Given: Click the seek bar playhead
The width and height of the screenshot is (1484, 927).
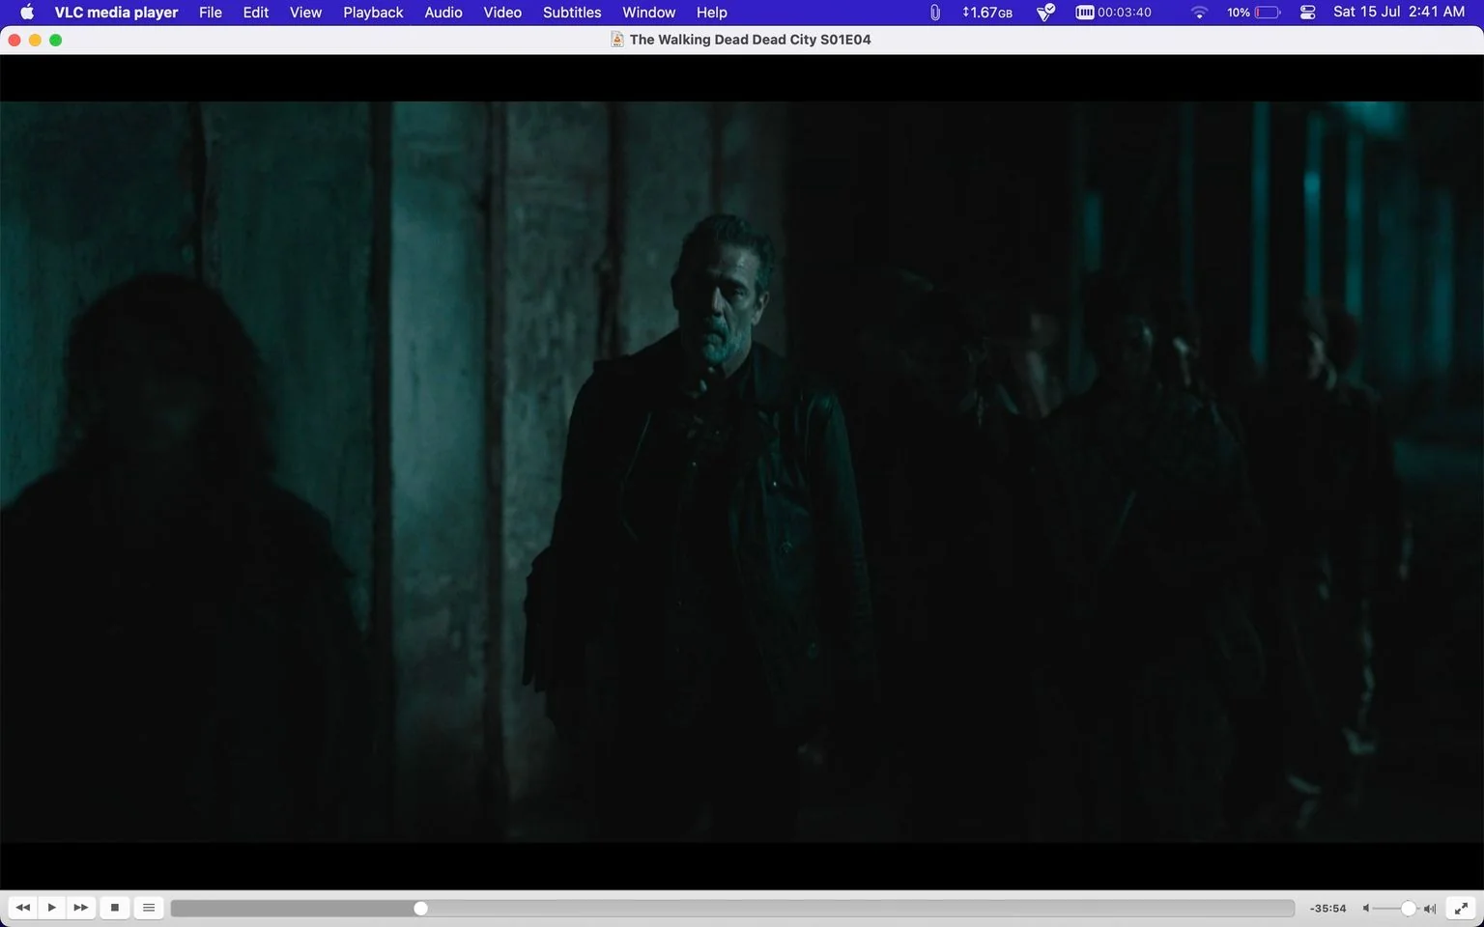Looking at the screenshot, I should 420,909.
